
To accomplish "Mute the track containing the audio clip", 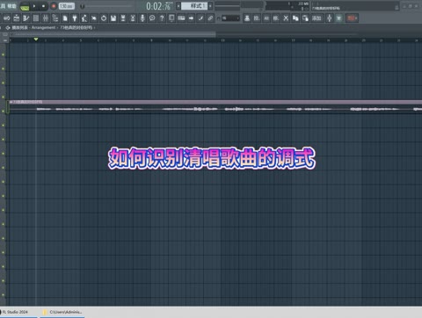I will pyautogui.click(x=4, y=111).
